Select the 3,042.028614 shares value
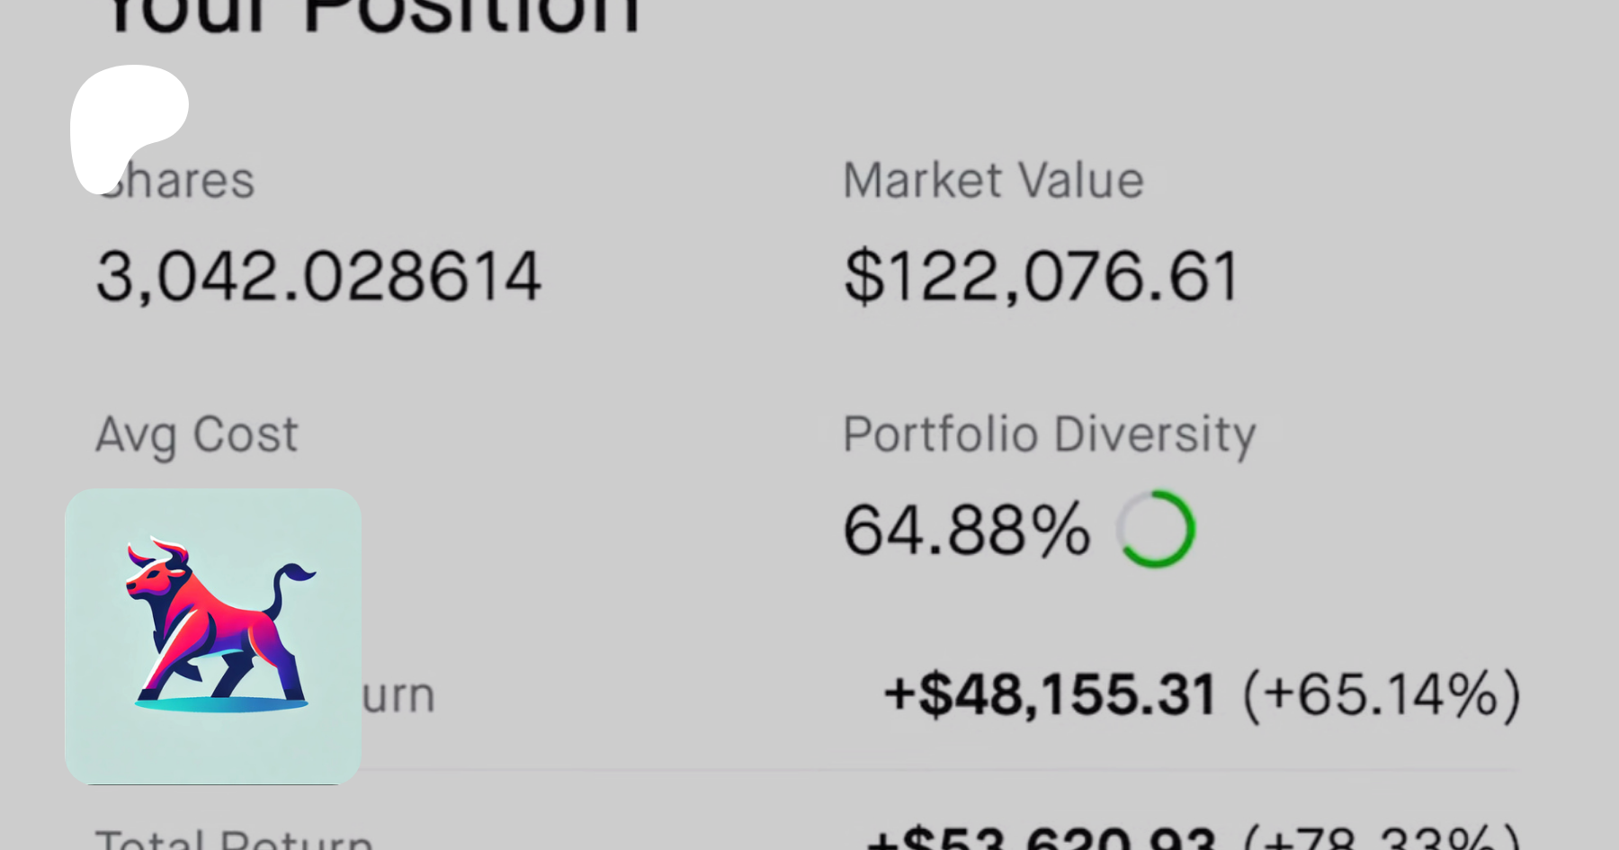 318,276
